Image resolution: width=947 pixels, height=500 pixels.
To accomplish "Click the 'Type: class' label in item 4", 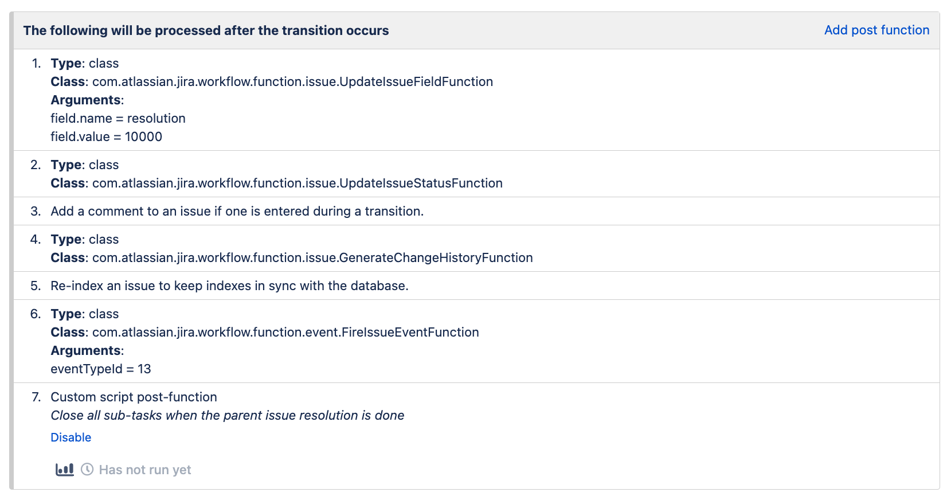I will 84,240.
